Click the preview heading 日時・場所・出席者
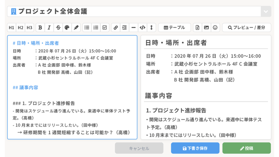Image resolution: width=279 pixels, height=157 pixels. [x=176, y=43]
